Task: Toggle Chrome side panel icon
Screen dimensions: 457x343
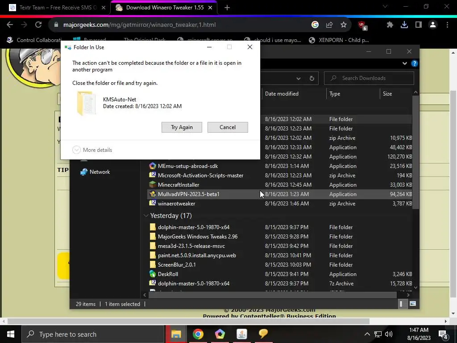Action: (419, 25)
